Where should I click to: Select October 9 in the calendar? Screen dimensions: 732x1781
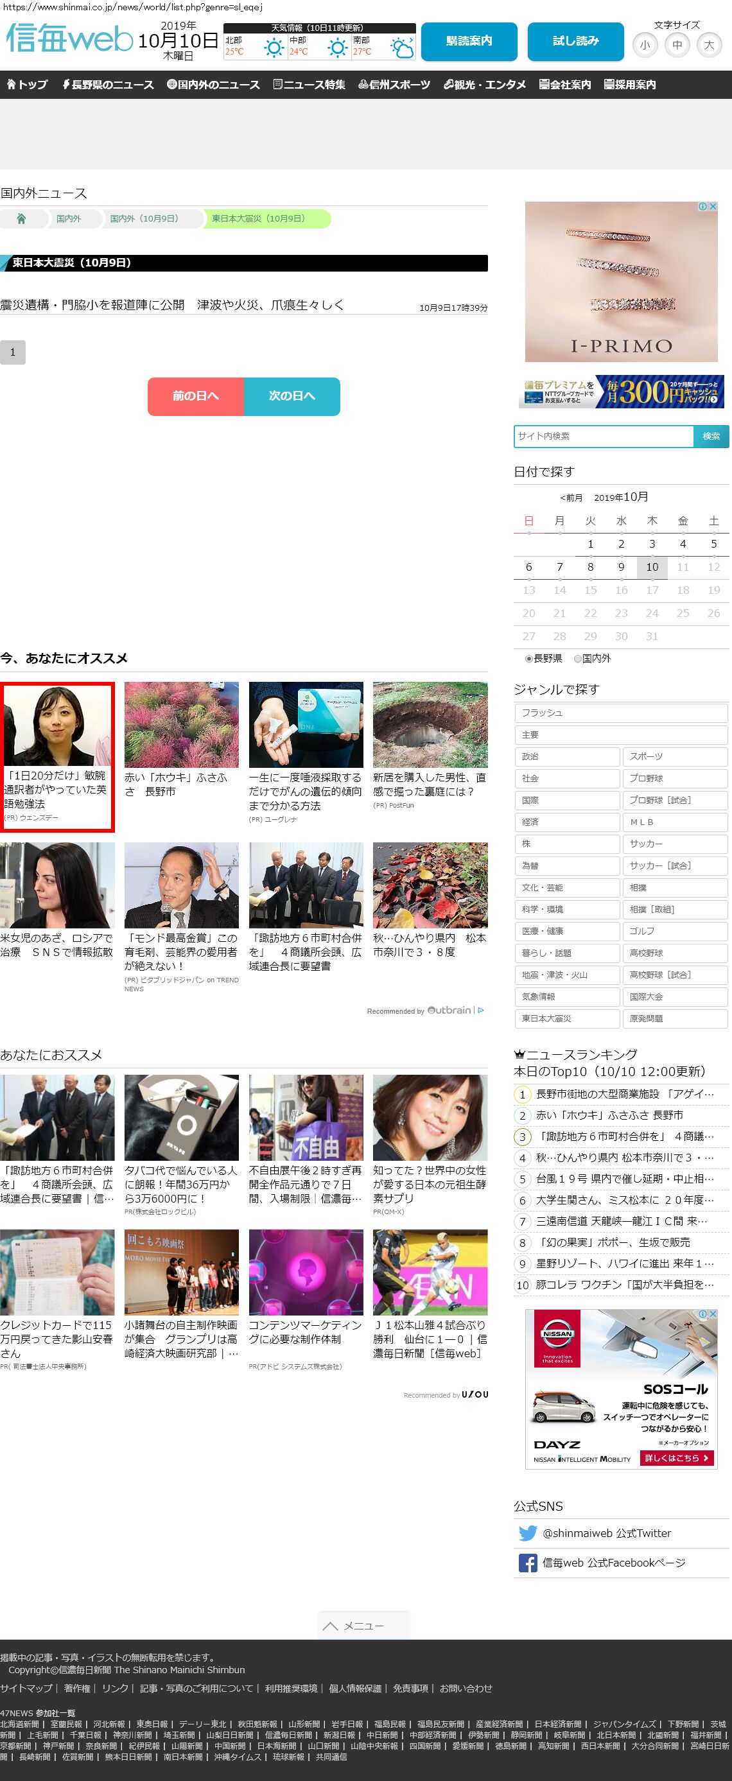click(621, 567)
